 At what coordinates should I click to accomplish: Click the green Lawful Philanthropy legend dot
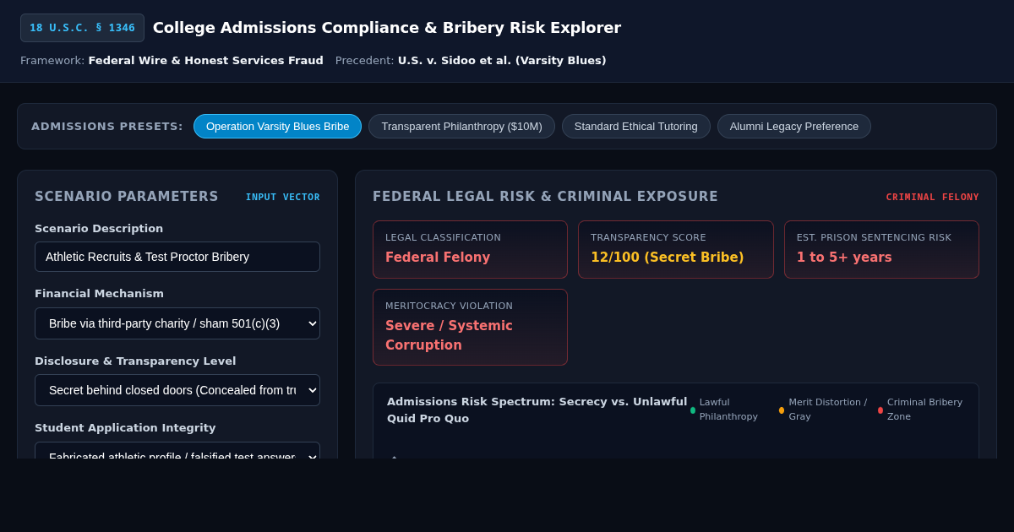(693, 410)
